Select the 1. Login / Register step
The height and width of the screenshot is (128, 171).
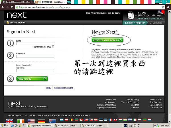pyautogui.click(x=135, y=23)
